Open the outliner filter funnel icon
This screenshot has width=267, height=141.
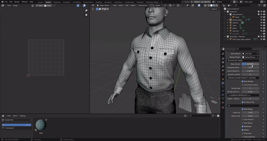259,5
